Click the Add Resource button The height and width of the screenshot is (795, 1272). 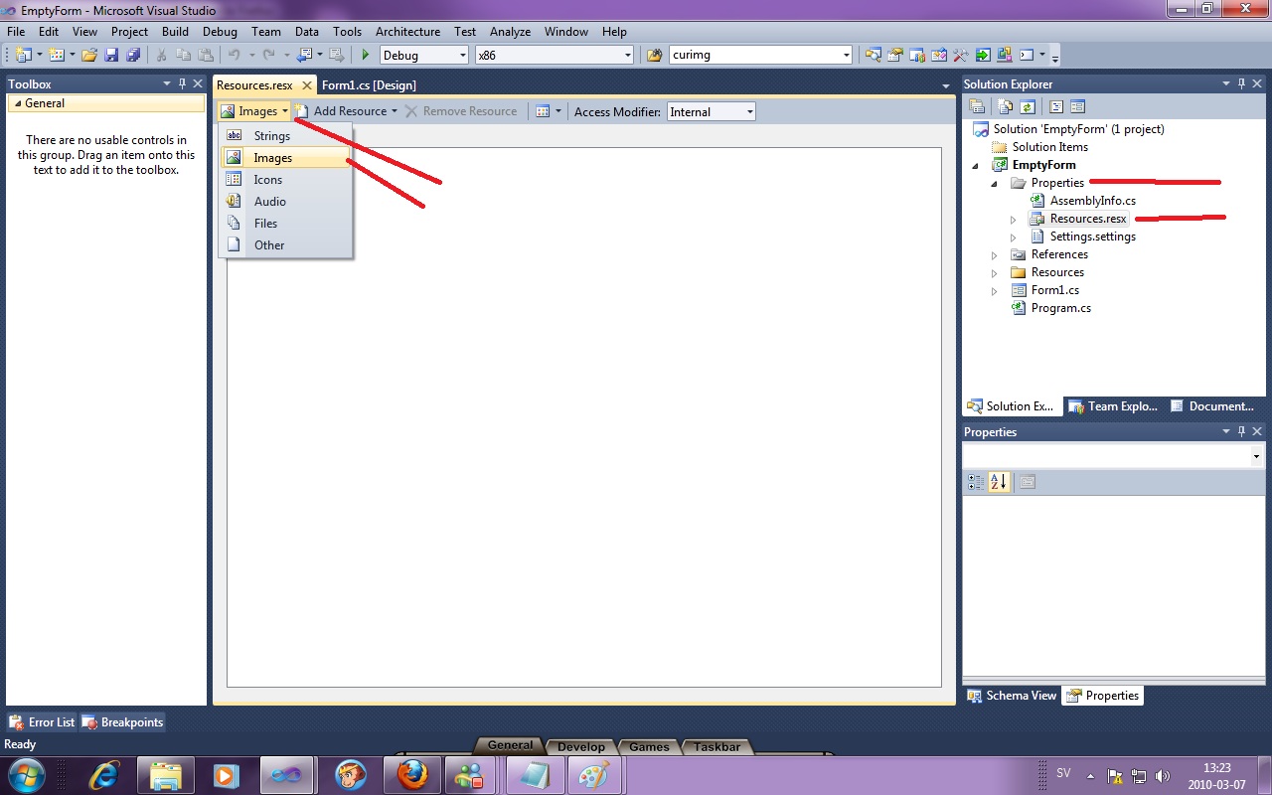(348, 111)
